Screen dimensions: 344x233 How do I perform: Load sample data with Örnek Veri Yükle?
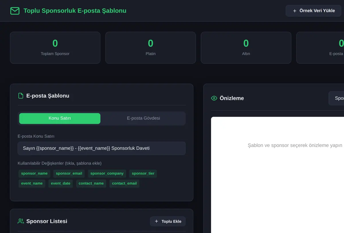tap(313, 11)
